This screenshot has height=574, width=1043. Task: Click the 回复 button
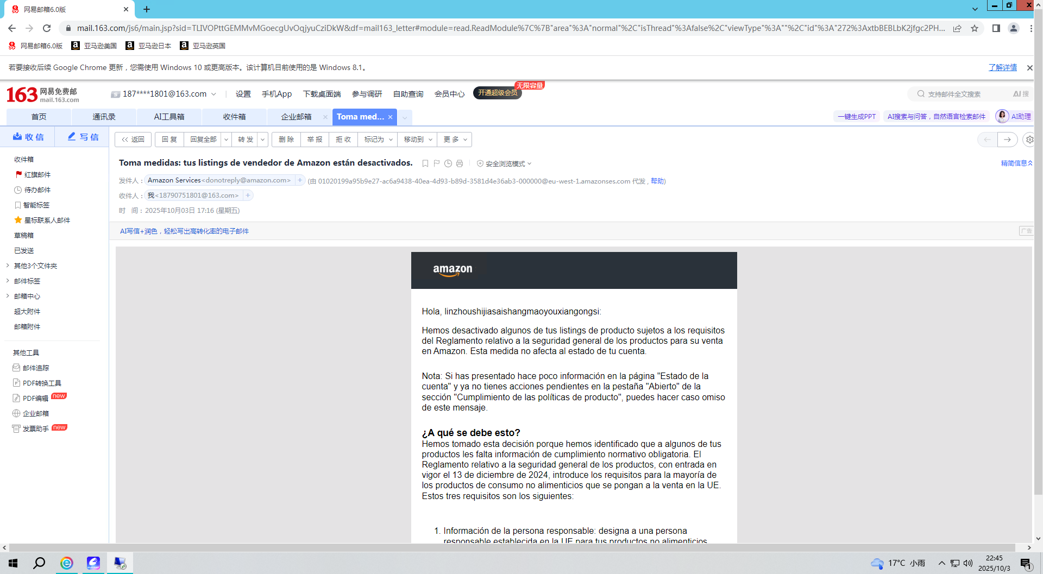tap(169, 140)
